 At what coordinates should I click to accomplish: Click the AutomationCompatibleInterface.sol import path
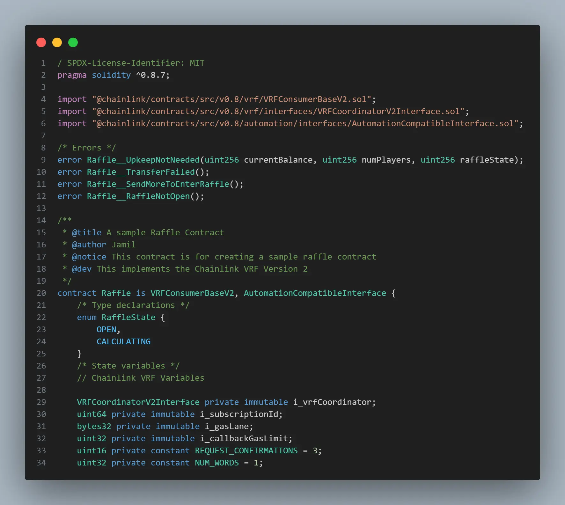pos(305,124)
